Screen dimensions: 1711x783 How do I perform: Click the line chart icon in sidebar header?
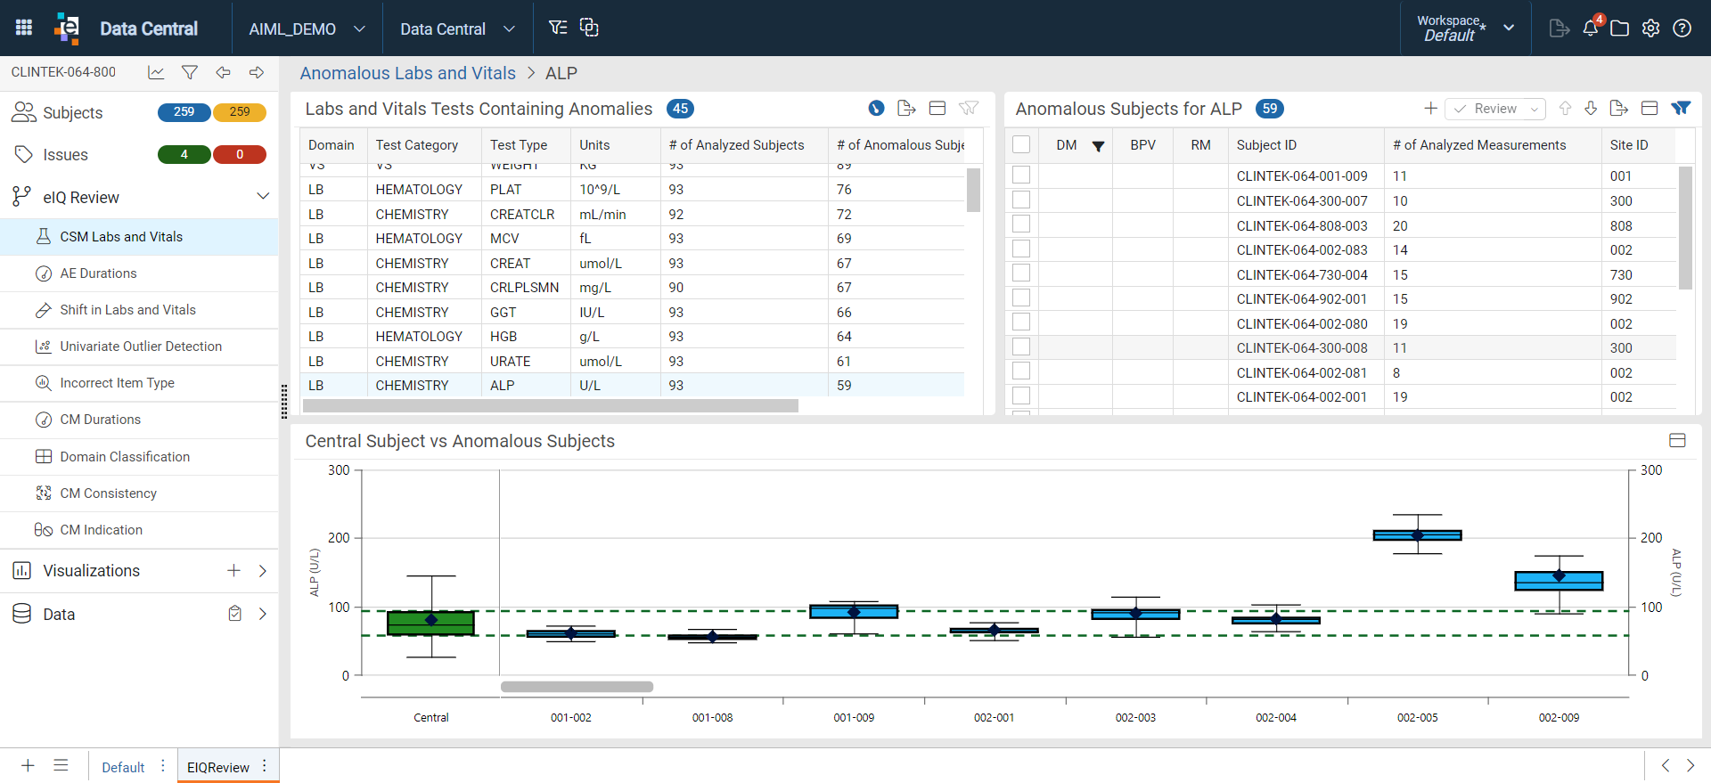click(x=156, y=72)
